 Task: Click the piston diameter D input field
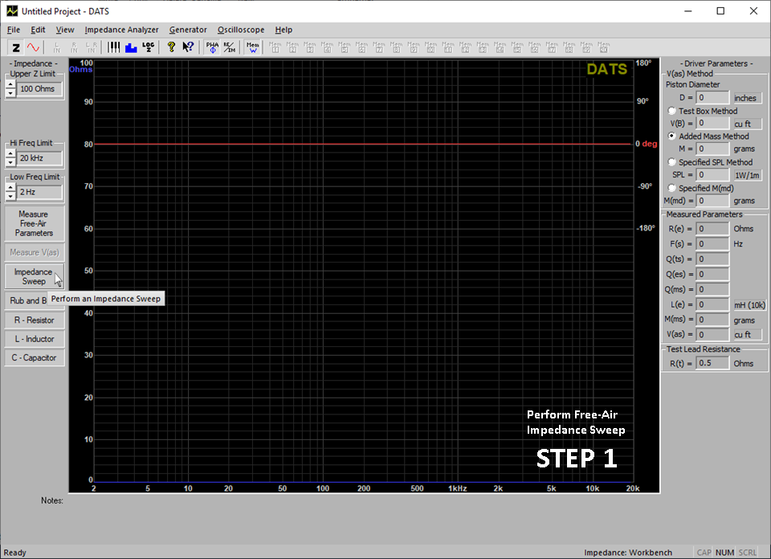point(712,98)
